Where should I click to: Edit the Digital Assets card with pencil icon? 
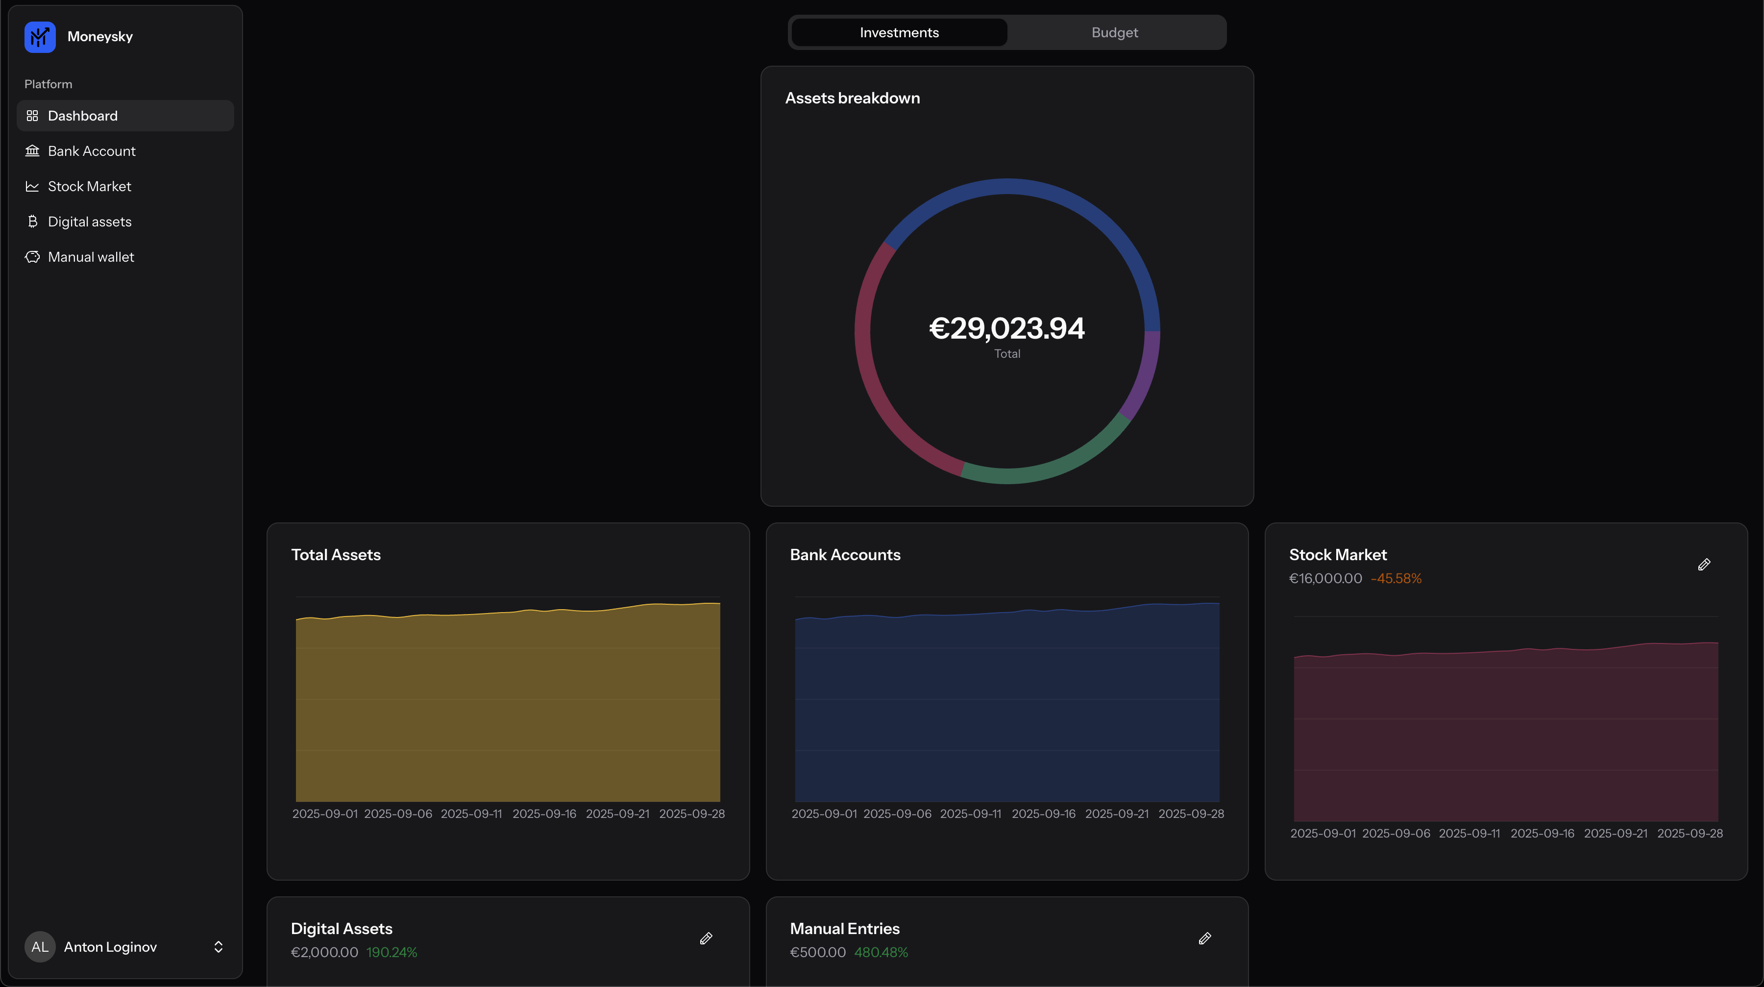click(x=706, y=938)
